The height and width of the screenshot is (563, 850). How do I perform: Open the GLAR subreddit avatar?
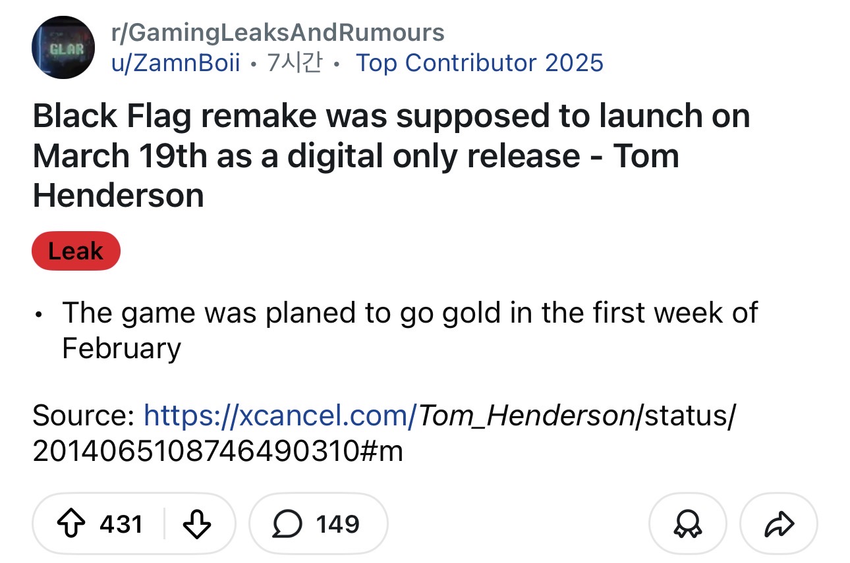pyautogui.click(x=63, y=48)
